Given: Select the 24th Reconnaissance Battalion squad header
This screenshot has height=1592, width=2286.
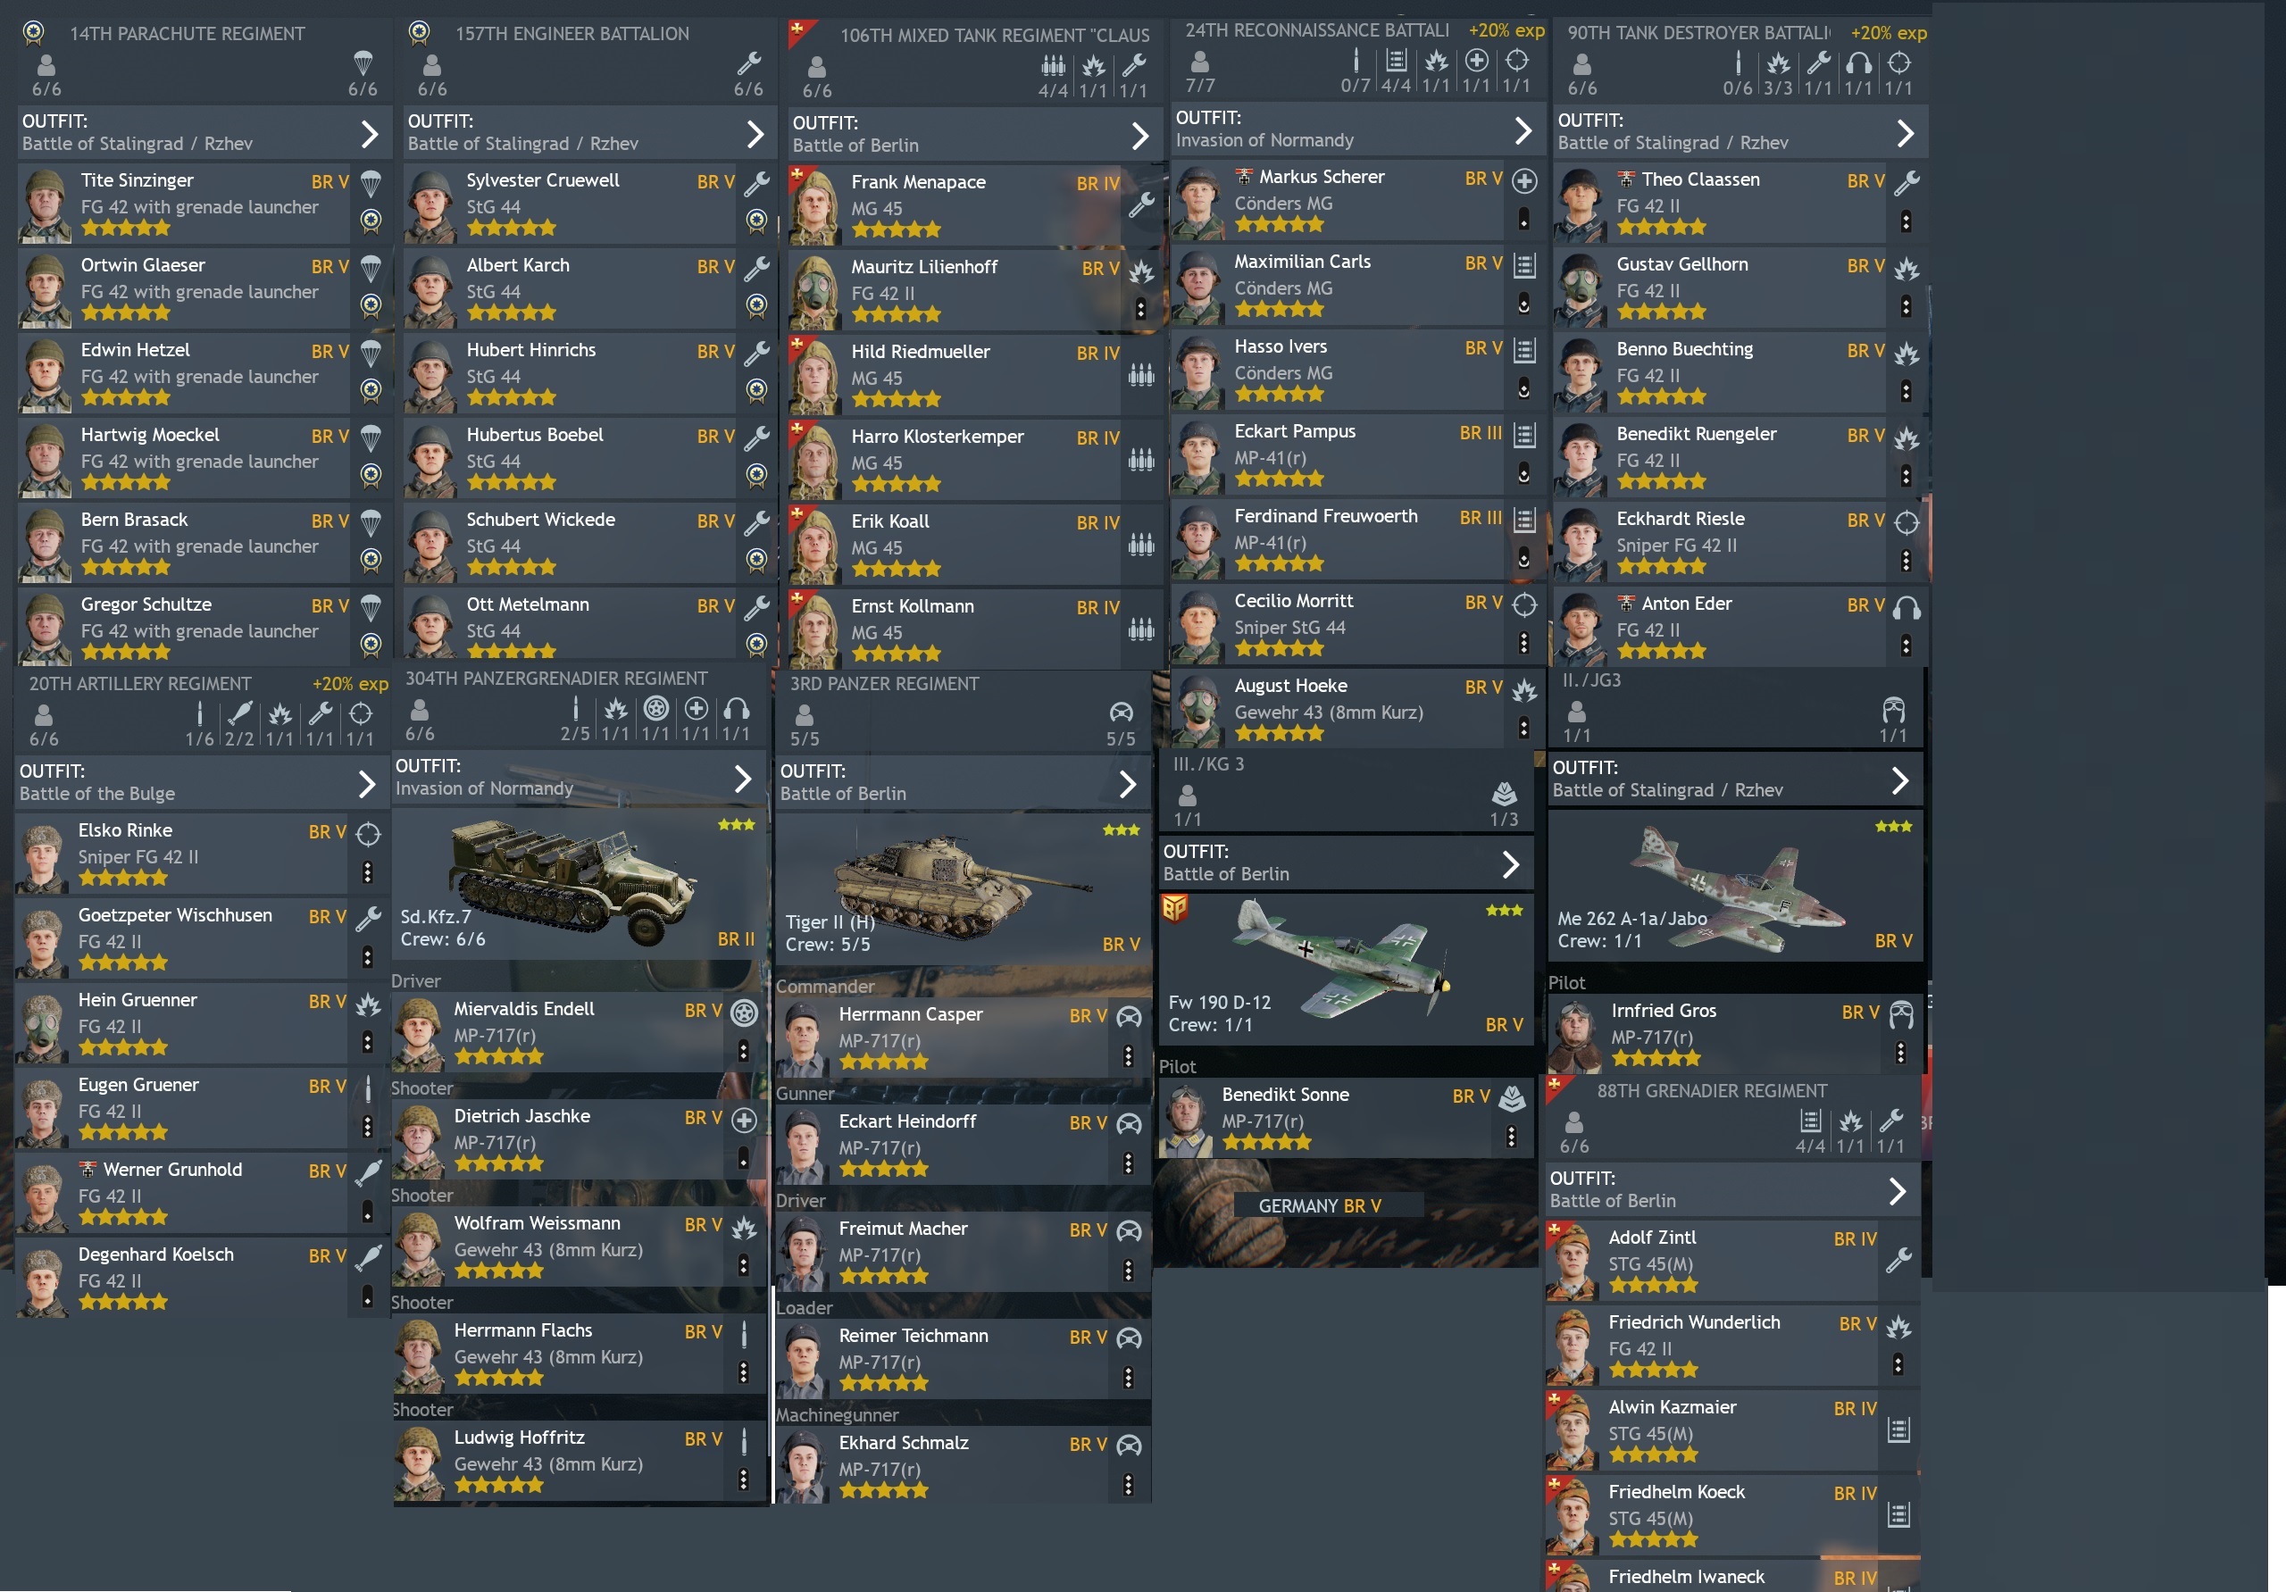Looking at the screenshot, I should click(1358, 59).
